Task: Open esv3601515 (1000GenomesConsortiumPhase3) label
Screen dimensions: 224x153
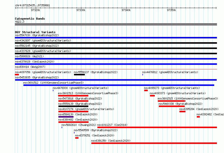Action: point(188,98)
